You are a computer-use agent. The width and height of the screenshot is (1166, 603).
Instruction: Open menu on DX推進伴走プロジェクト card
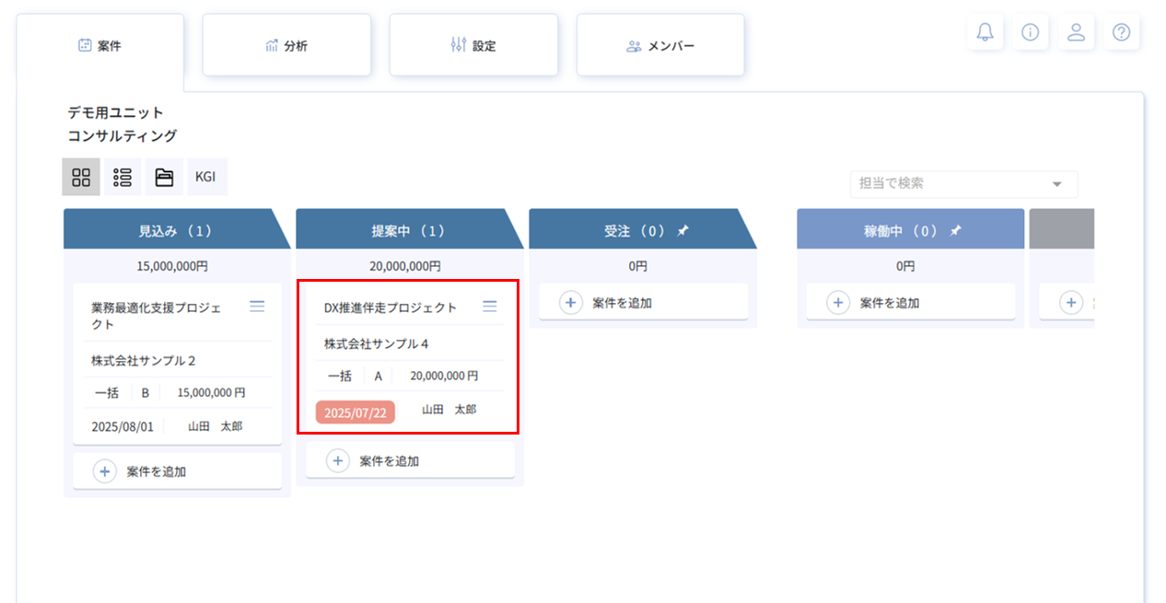point(490,307)
